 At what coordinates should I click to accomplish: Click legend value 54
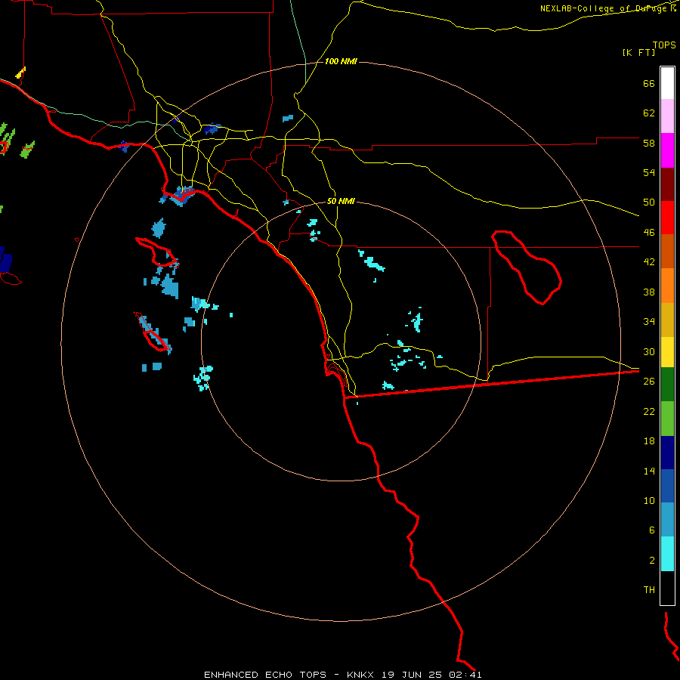649,172
